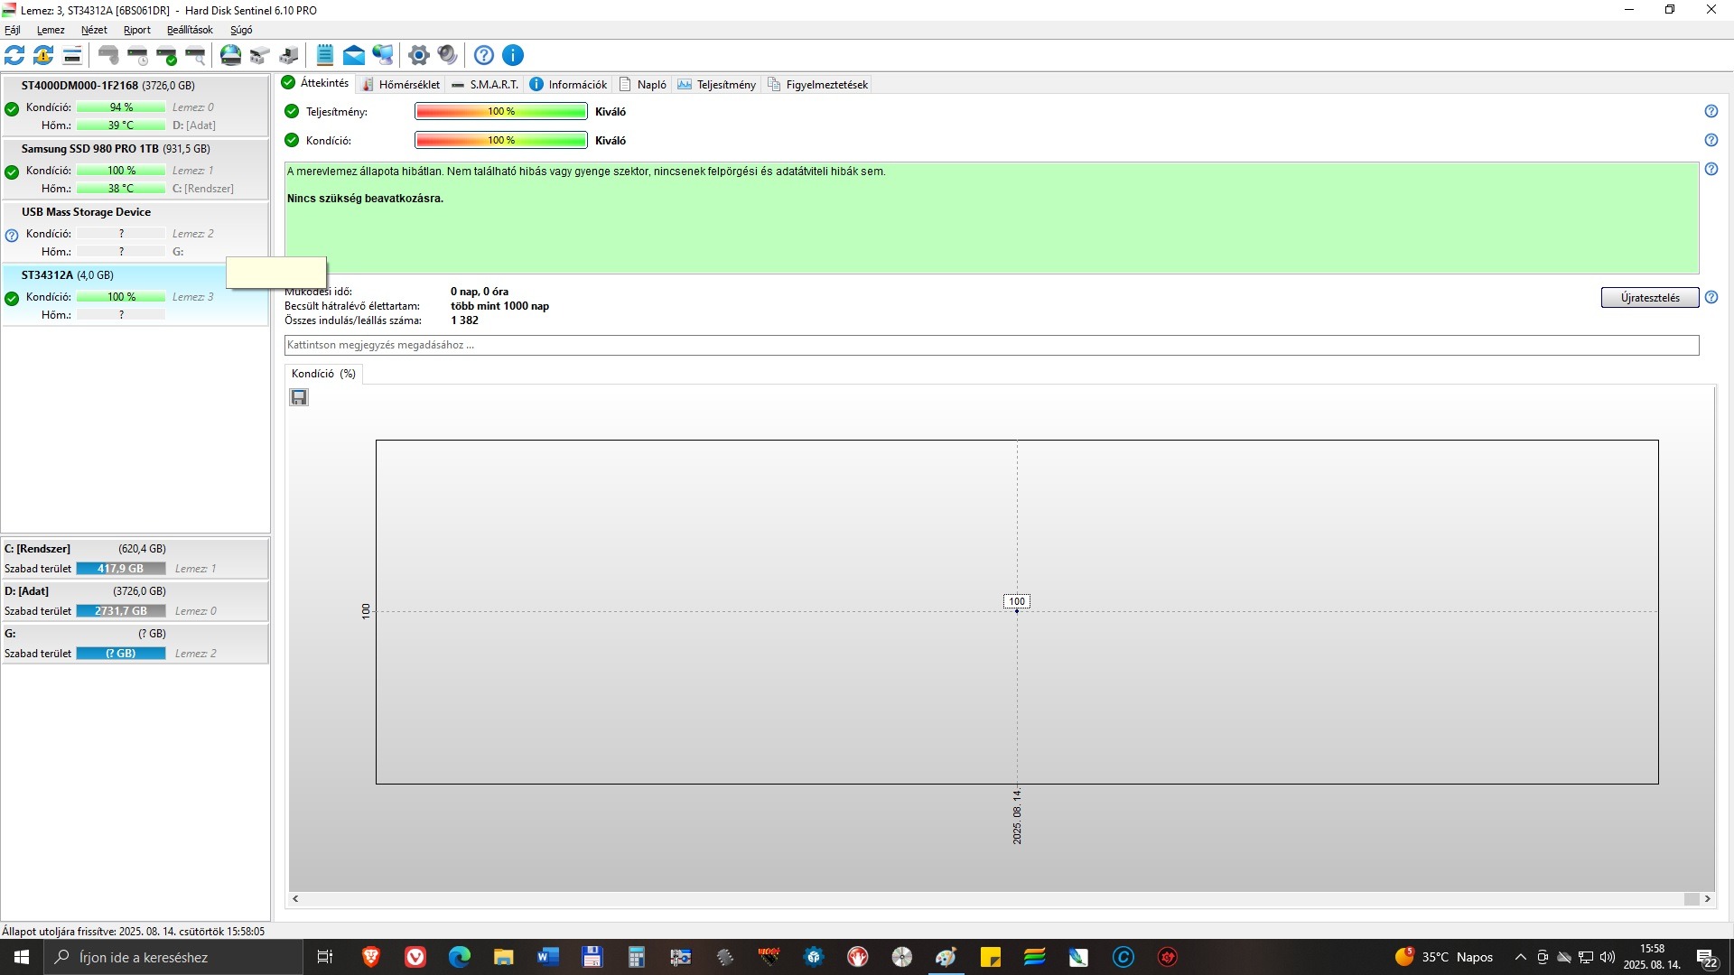Switch to the S.M.A.R.T. tab

tap(485, 85)
